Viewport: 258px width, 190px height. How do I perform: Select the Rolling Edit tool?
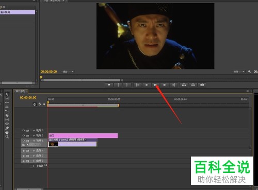(7, 107)
